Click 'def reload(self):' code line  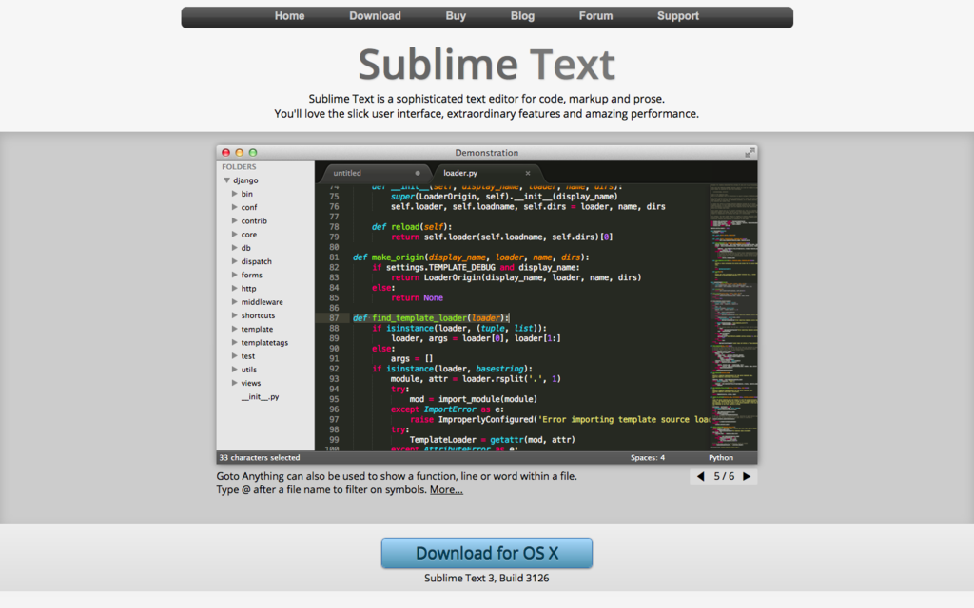click(x=412, y=227)
